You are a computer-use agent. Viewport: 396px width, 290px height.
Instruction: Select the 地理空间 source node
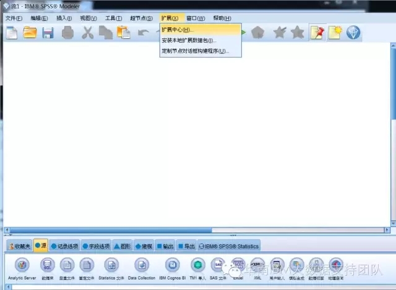[336, 269]
